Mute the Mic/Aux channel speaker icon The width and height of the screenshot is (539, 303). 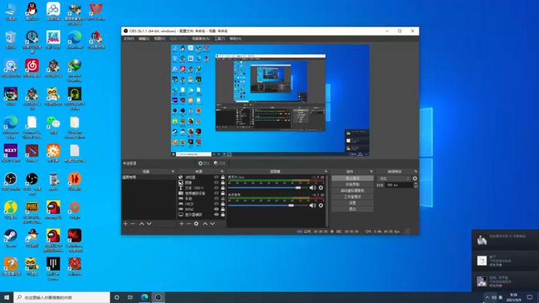pyautogui.click(x=313, y=188)
